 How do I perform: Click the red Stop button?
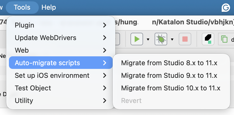(185, 39)
